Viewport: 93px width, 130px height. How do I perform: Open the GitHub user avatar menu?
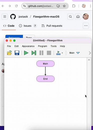(x=86, y=16)
